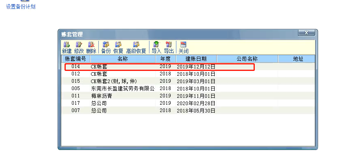354x161 pixels.
Task: Click the date 2020年02月28日
Action: pyautogui.click(x=196, y=103)
